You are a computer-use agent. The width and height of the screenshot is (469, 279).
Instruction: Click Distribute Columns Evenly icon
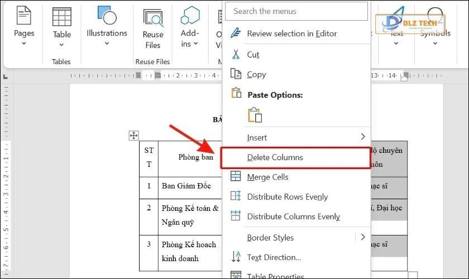coord(236,216)
